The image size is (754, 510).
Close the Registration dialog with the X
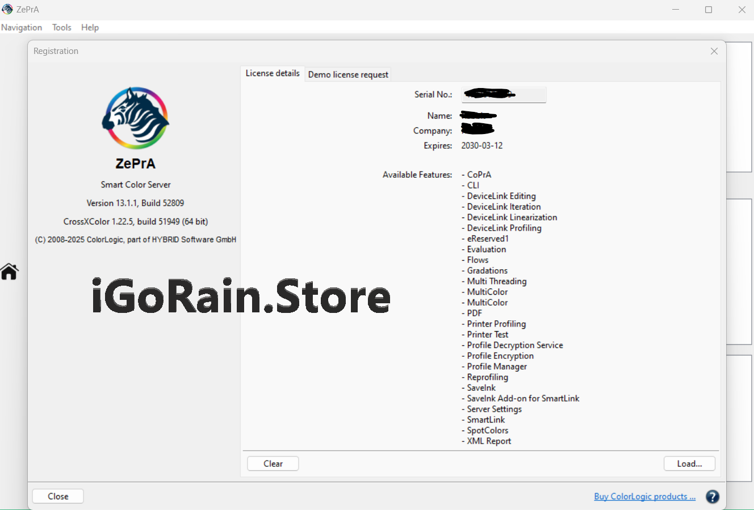(x=714, y=51)
